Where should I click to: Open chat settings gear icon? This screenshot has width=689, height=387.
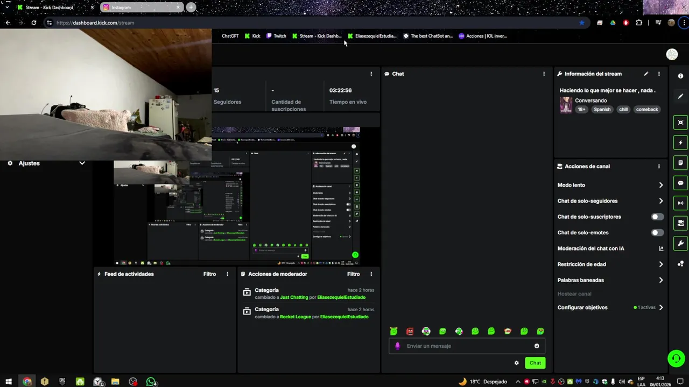[x=517, y=363]
